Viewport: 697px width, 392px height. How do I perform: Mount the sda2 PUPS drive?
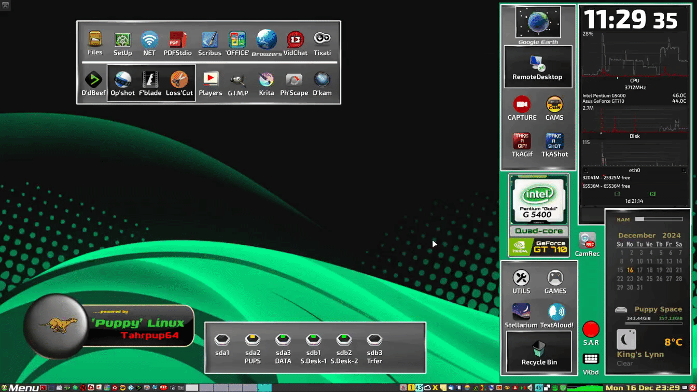click(x=253, y=349)
